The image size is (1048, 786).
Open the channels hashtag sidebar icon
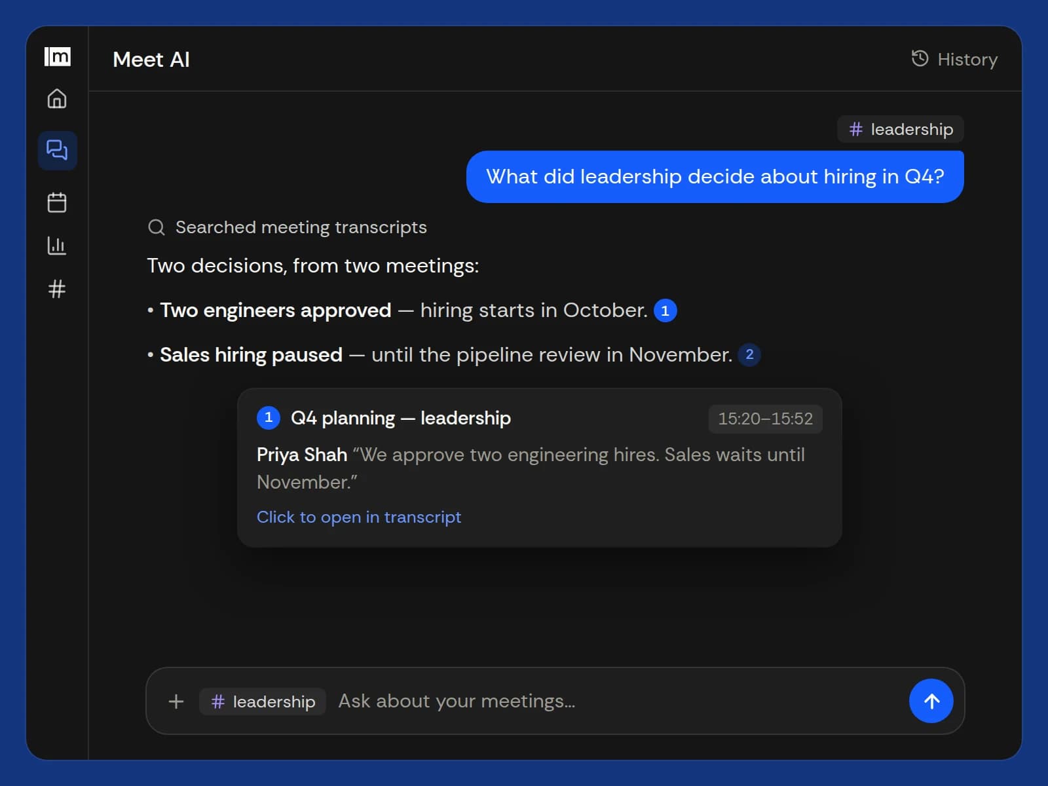tap(57, 289)
